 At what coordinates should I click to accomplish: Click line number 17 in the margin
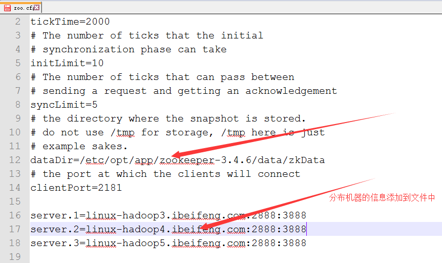(15, 229)
